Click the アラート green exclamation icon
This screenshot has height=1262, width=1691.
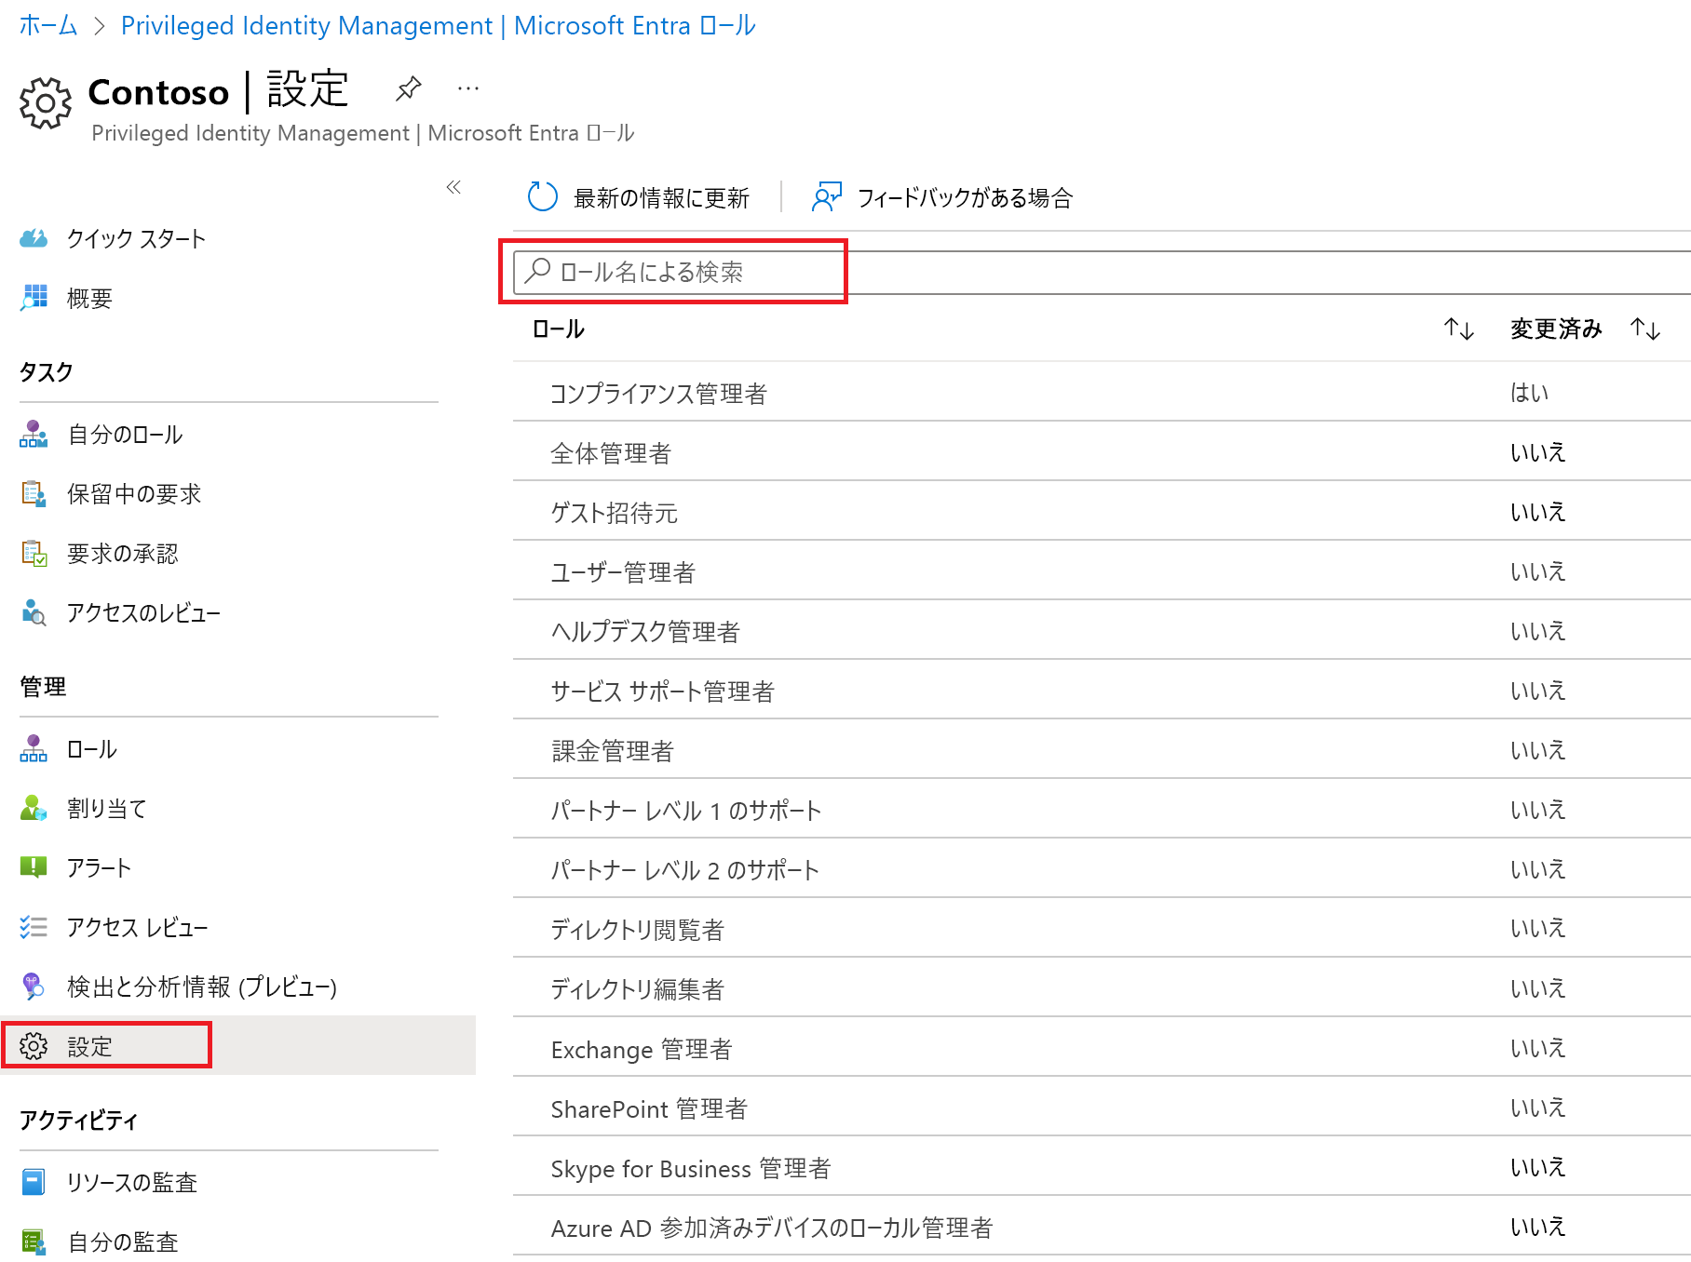pos(34,867)
